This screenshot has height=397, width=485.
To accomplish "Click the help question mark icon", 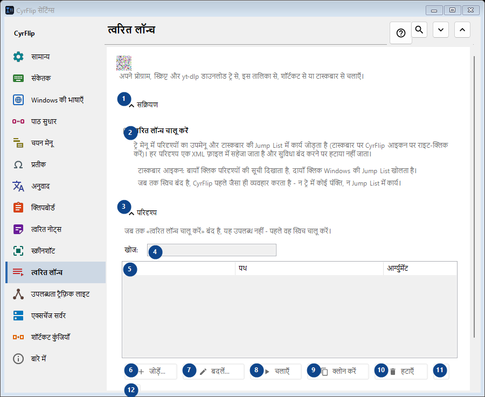I will 401,33.
